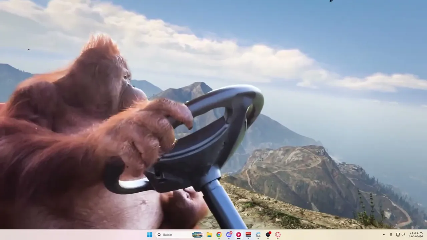Open the Windows Start menu
This screenshot has width=427, height=240.
[x=149, y=235]
